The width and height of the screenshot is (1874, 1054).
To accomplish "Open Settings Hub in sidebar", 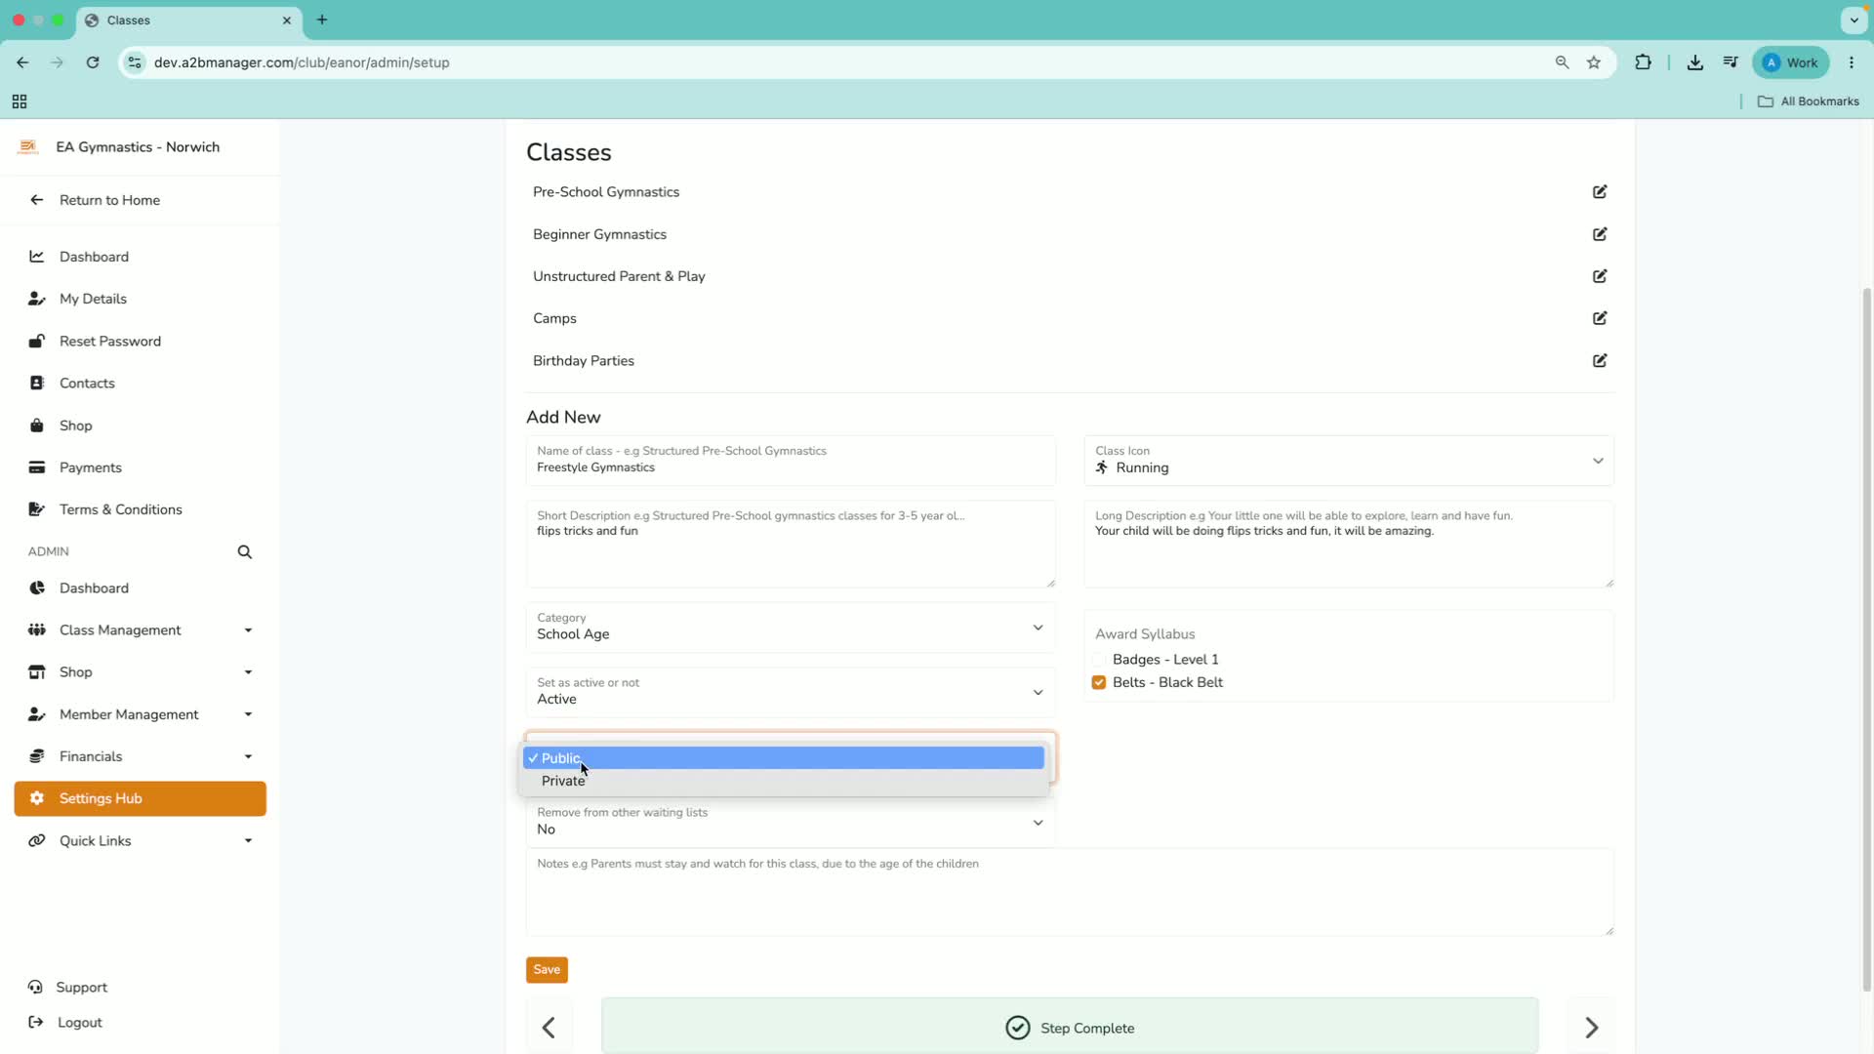I will [141, 799].
